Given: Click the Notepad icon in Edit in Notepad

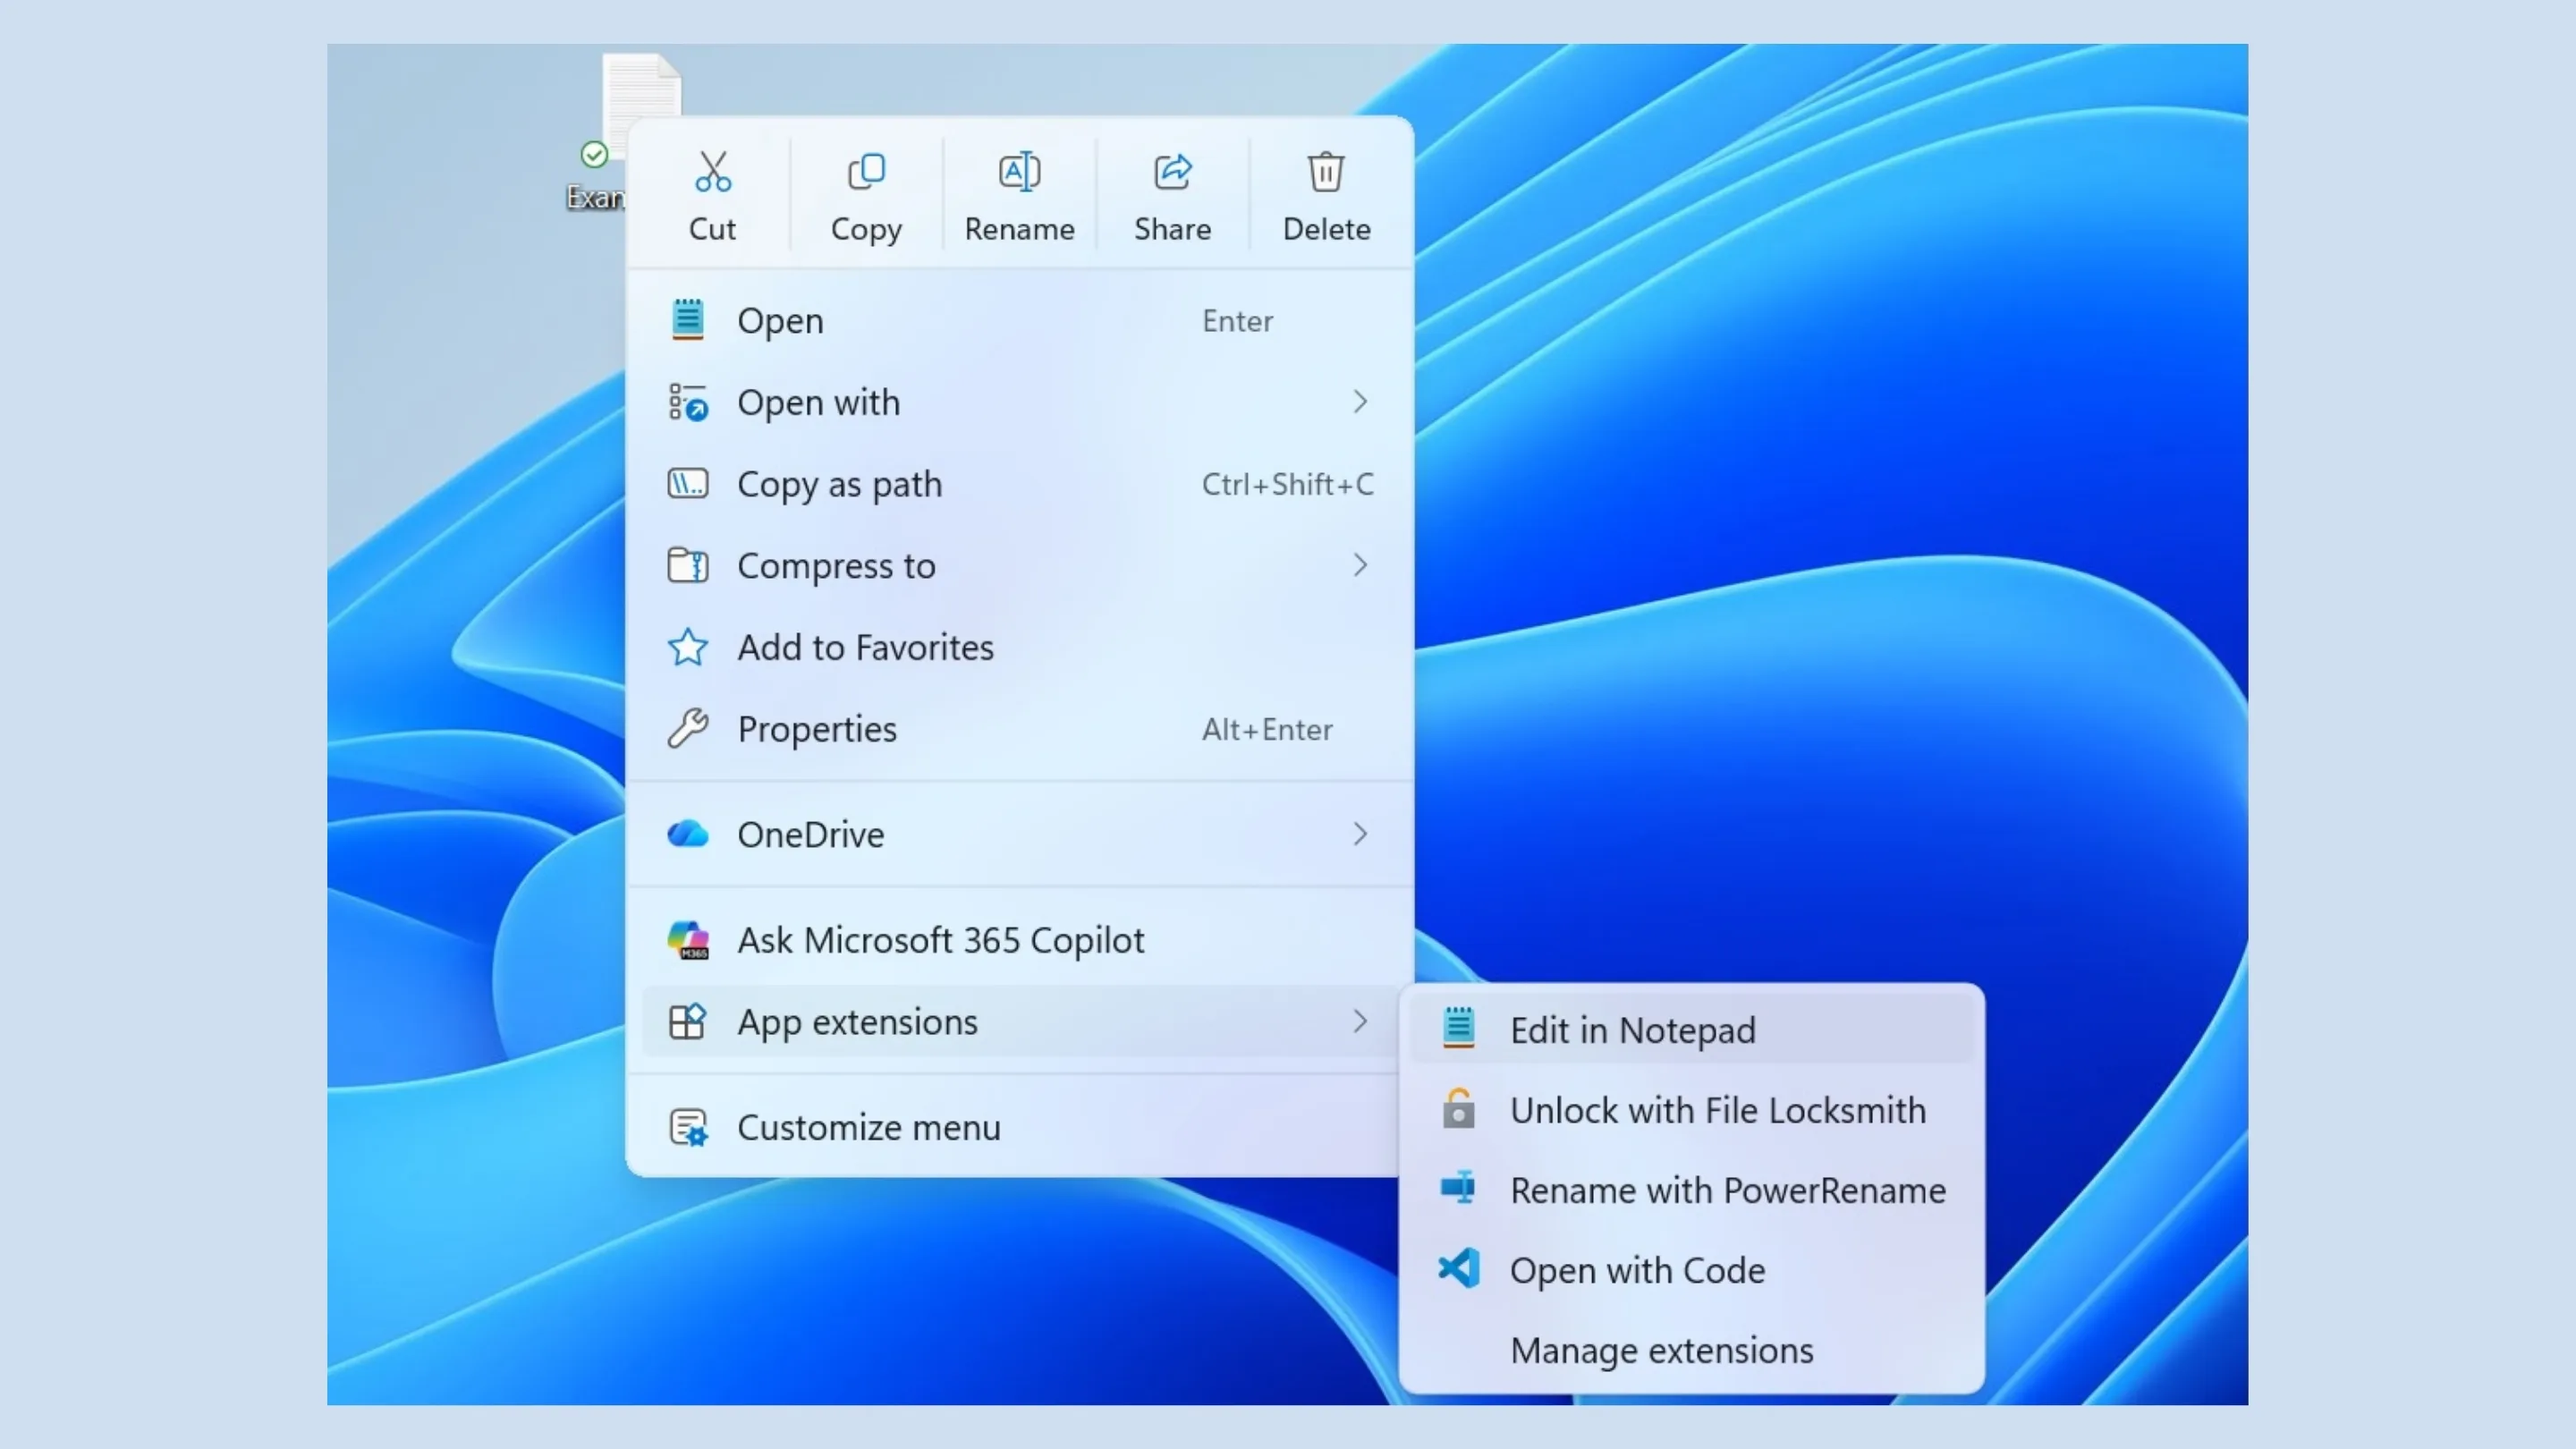Looking at the screenshot, I should [1459, 1028].
